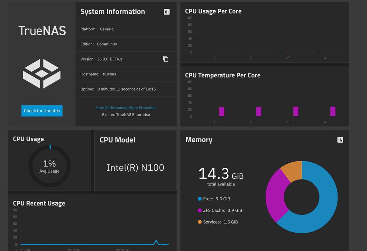The width and height of the screenshot is (367, 251).
Task: Click the TrueNAS cube logo
Action: click(42, 74)
